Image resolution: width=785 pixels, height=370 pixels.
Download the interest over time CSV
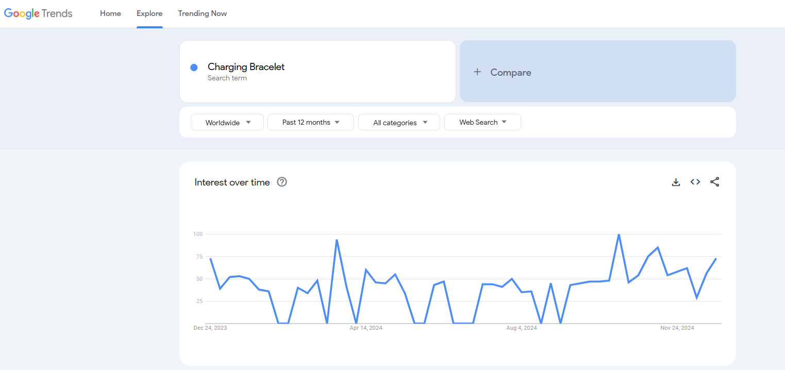(x=676, y=182)
